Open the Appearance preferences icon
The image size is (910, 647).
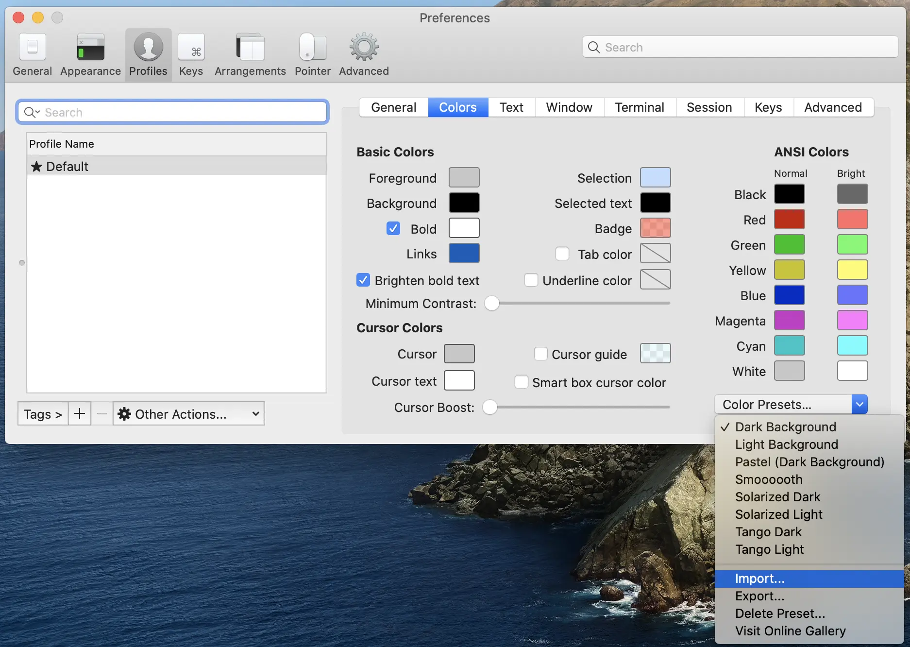coord(90,48)
